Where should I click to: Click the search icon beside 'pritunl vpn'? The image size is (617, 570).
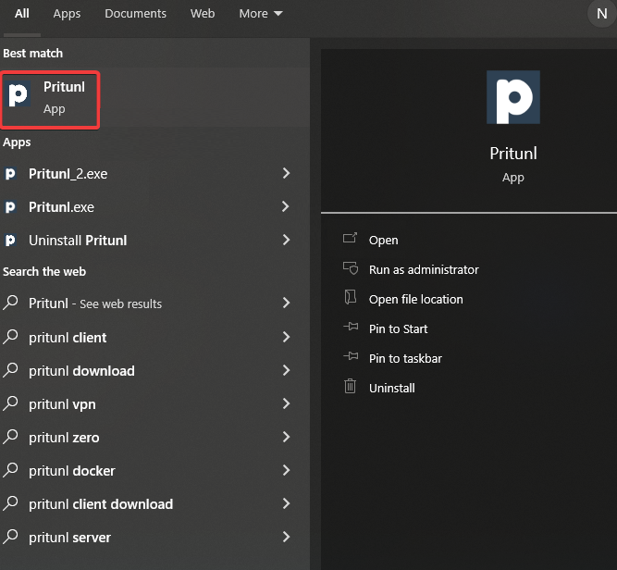point(10,403)
